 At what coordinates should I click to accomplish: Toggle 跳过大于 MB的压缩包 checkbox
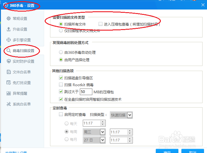[61, 92]
